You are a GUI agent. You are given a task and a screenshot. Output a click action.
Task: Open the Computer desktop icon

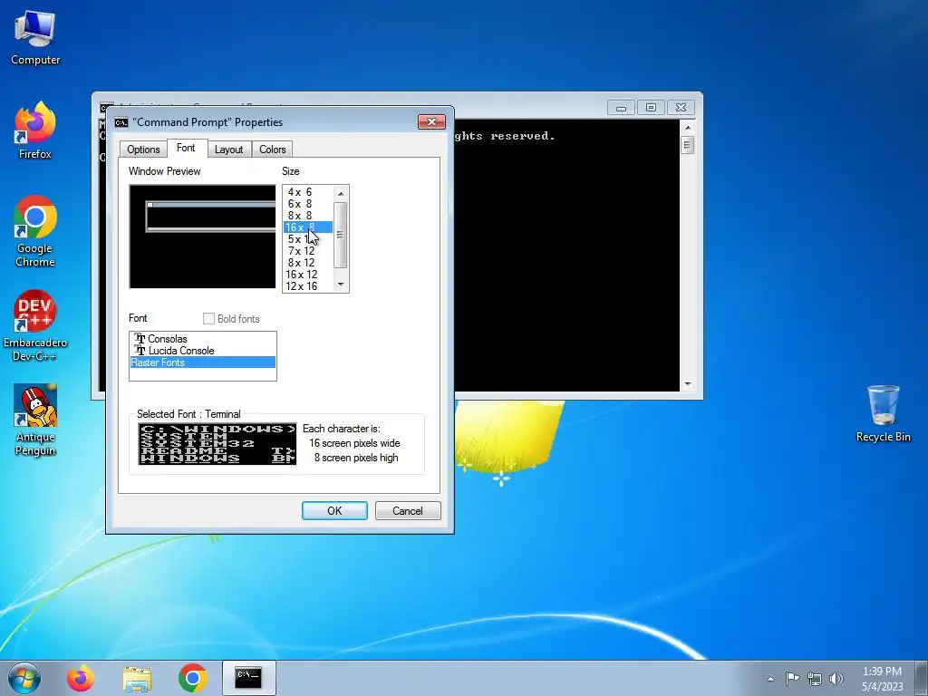[35, 38]
